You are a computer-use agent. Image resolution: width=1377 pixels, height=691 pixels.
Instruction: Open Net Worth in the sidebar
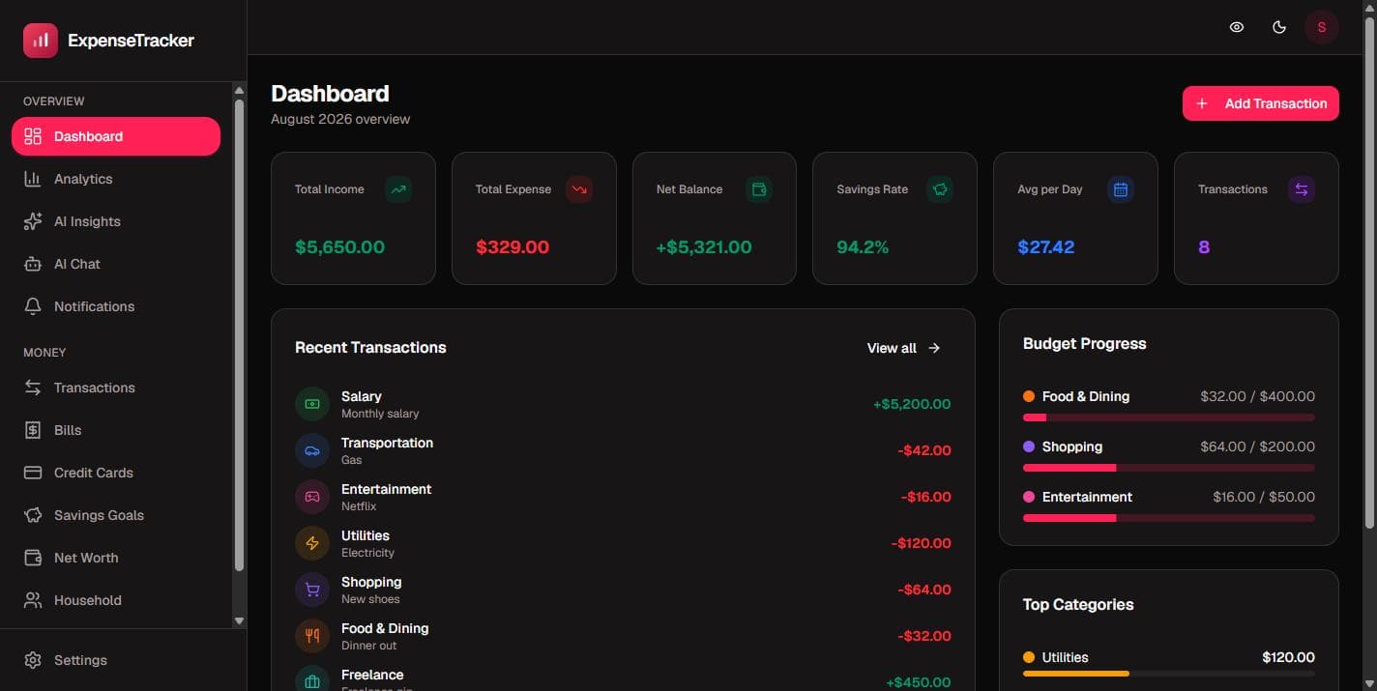116,558
